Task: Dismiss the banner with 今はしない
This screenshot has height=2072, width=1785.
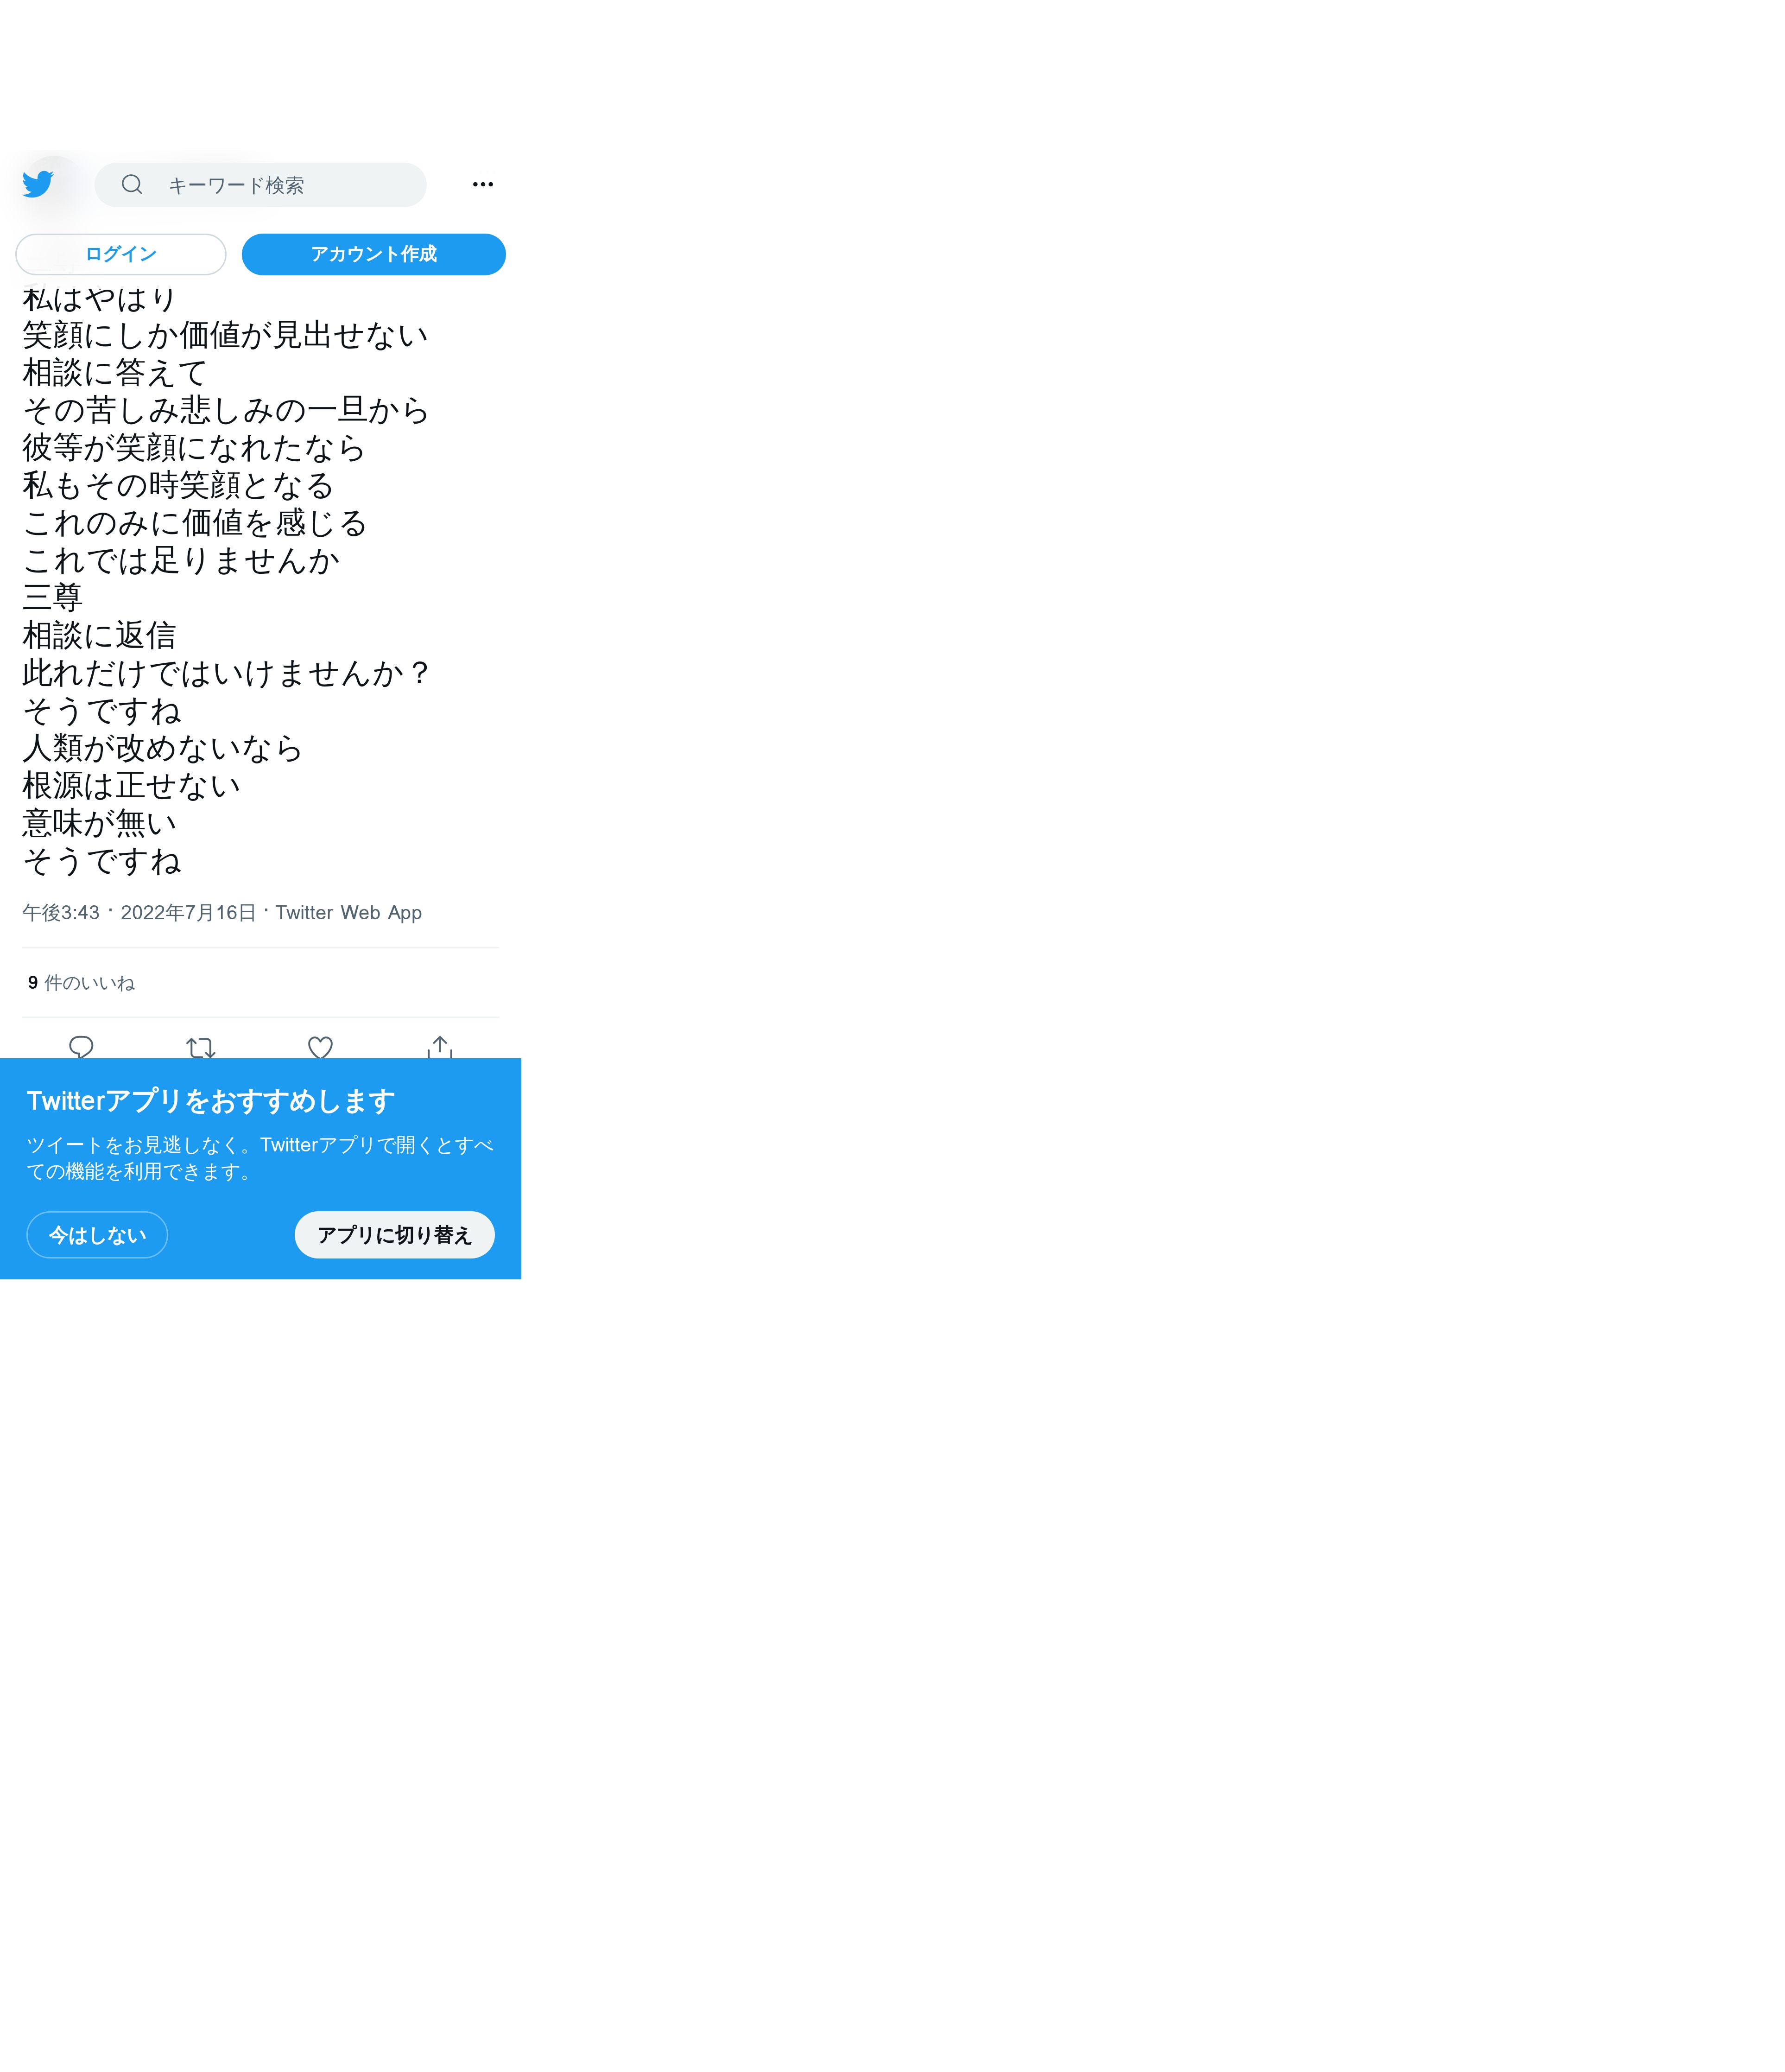Action: click(x=97, y=1234)
